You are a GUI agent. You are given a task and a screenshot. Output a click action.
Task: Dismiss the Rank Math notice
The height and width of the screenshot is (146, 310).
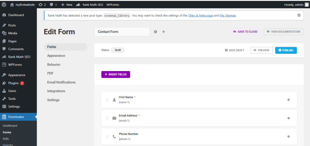coord(299,15)
